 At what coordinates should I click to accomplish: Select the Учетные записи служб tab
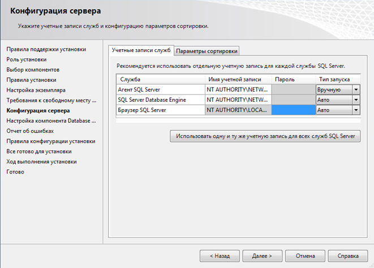pyautogui.click(x=141, y=50)
